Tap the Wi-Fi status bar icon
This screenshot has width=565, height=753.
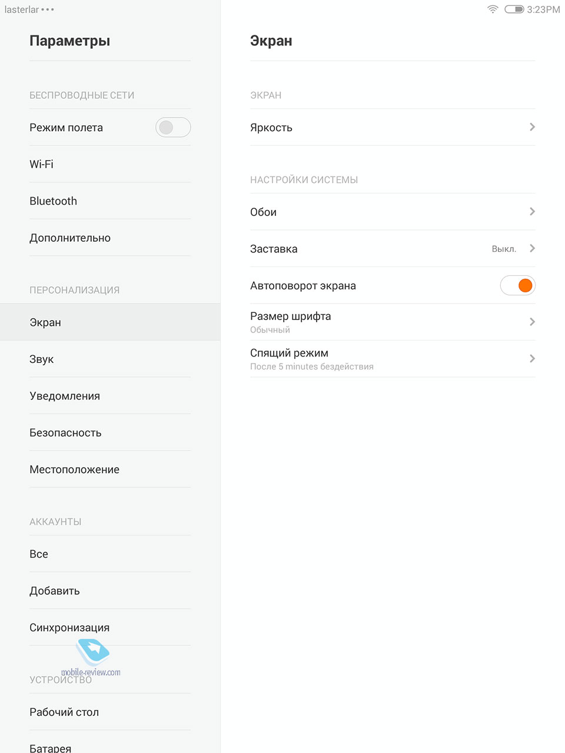[493, 9]
